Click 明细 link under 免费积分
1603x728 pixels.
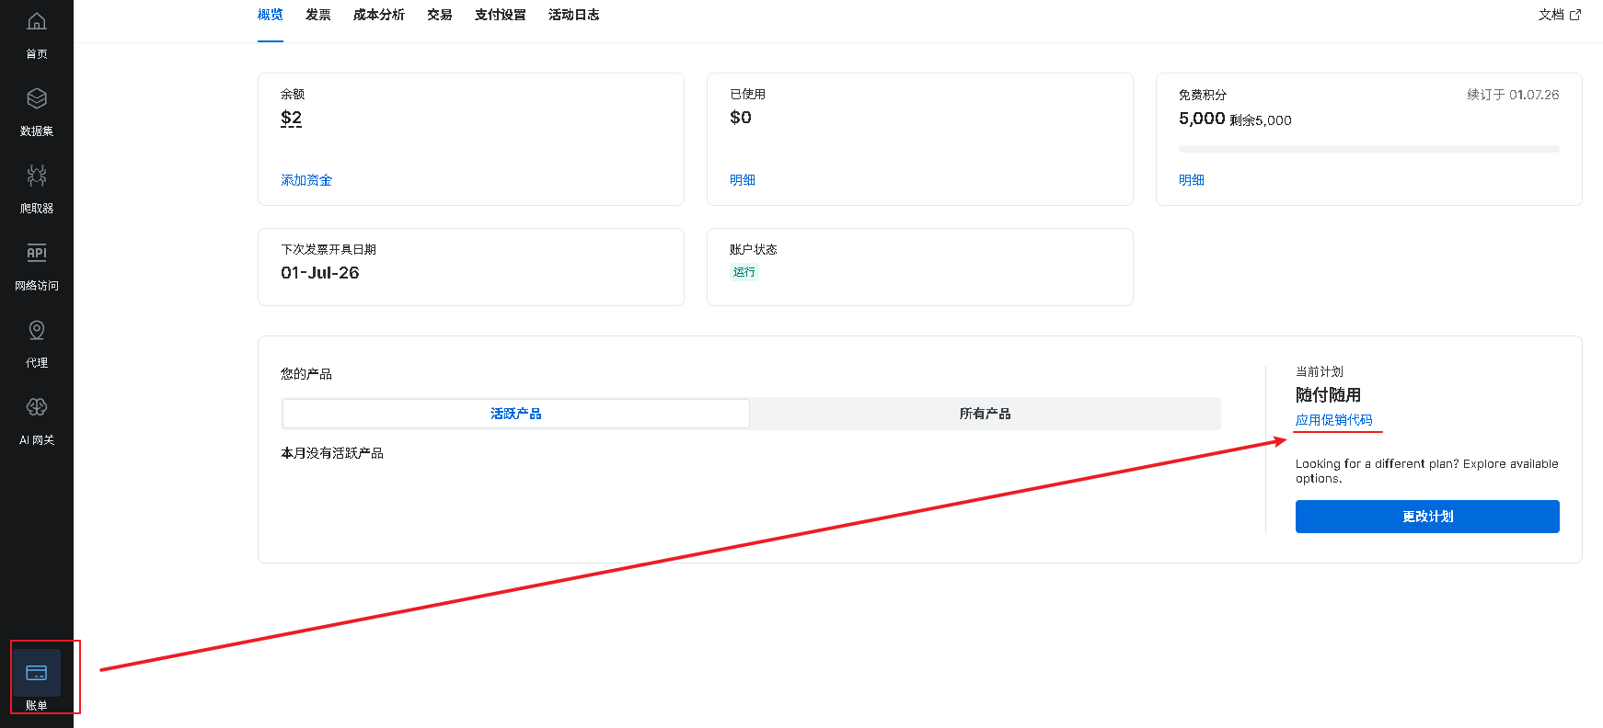coord(1192,180)
